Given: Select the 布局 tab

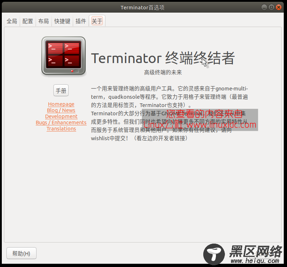Looking at the screenshot, I should click(44, 21).
